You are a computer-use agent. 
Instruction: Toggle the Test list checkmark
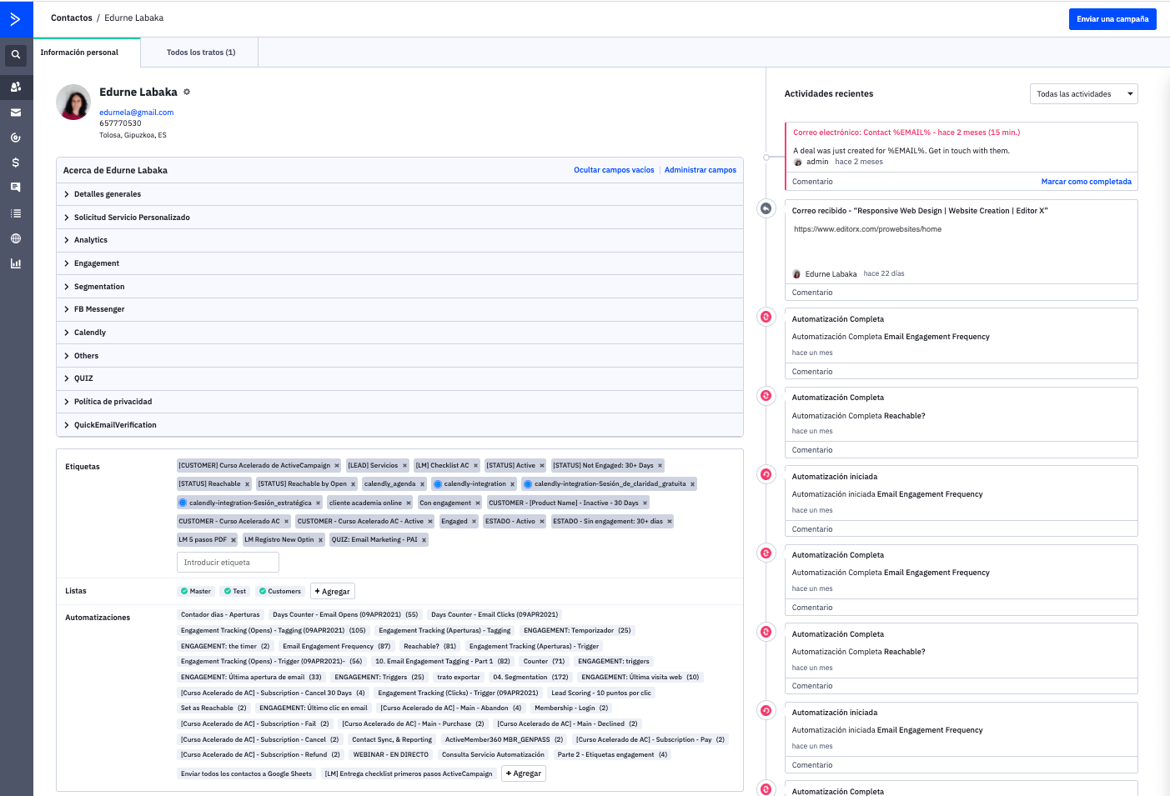click(228, 591)
